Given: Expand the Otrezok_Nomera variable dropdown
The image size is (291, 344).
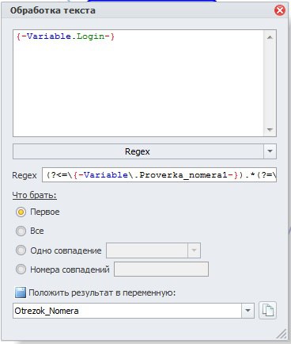Looking at the screenshot, I should pos(248,311).
